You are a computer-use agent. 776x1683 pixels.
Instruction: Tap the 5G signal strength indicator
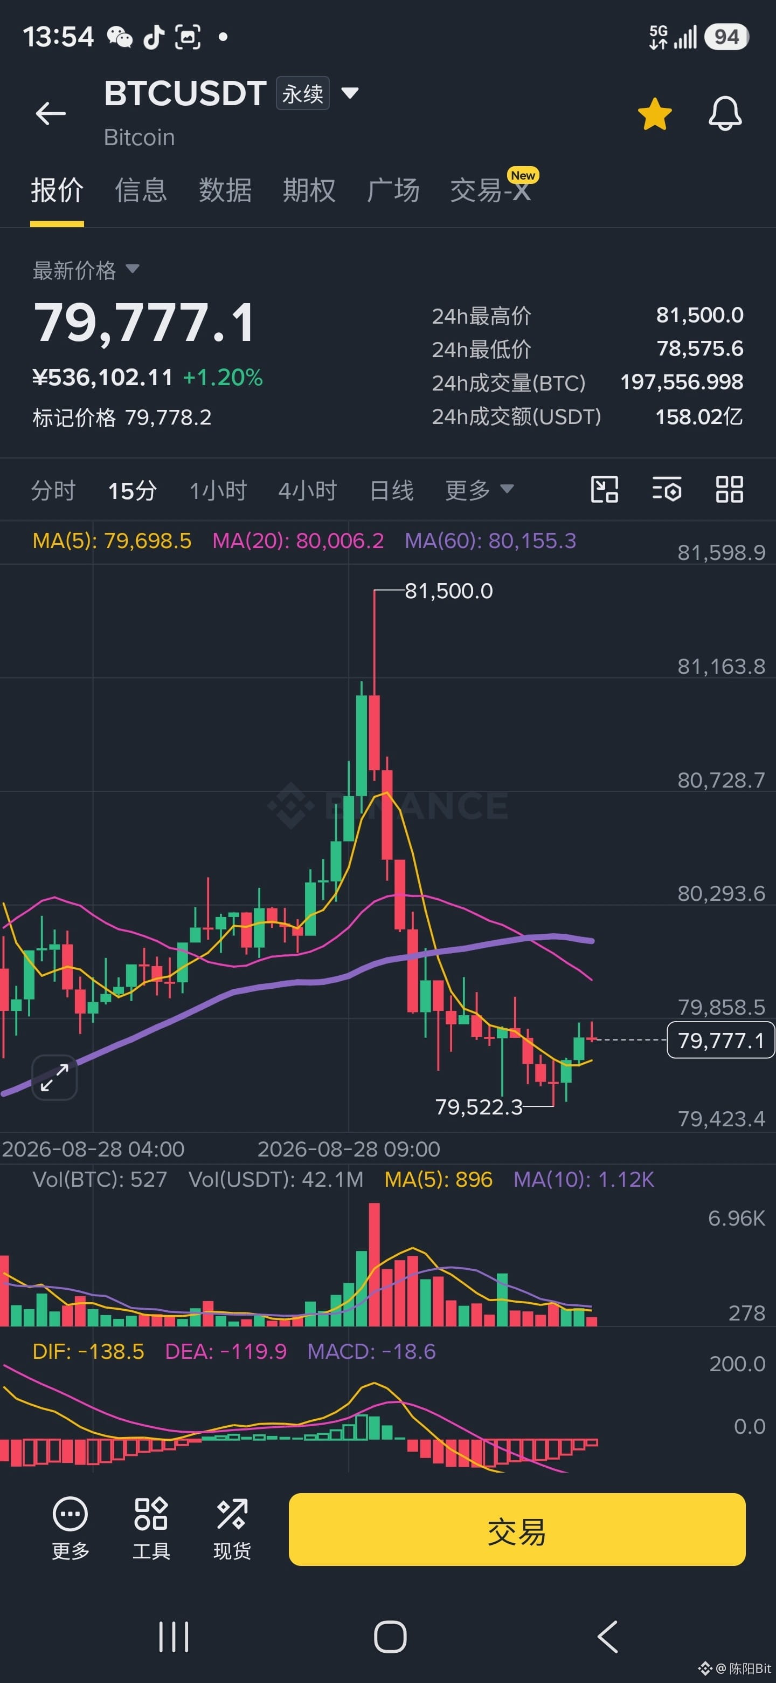(x=673, y=37)
